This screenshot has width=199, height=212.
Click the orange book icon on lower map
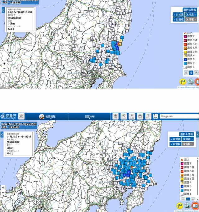(x=196, y=205)
